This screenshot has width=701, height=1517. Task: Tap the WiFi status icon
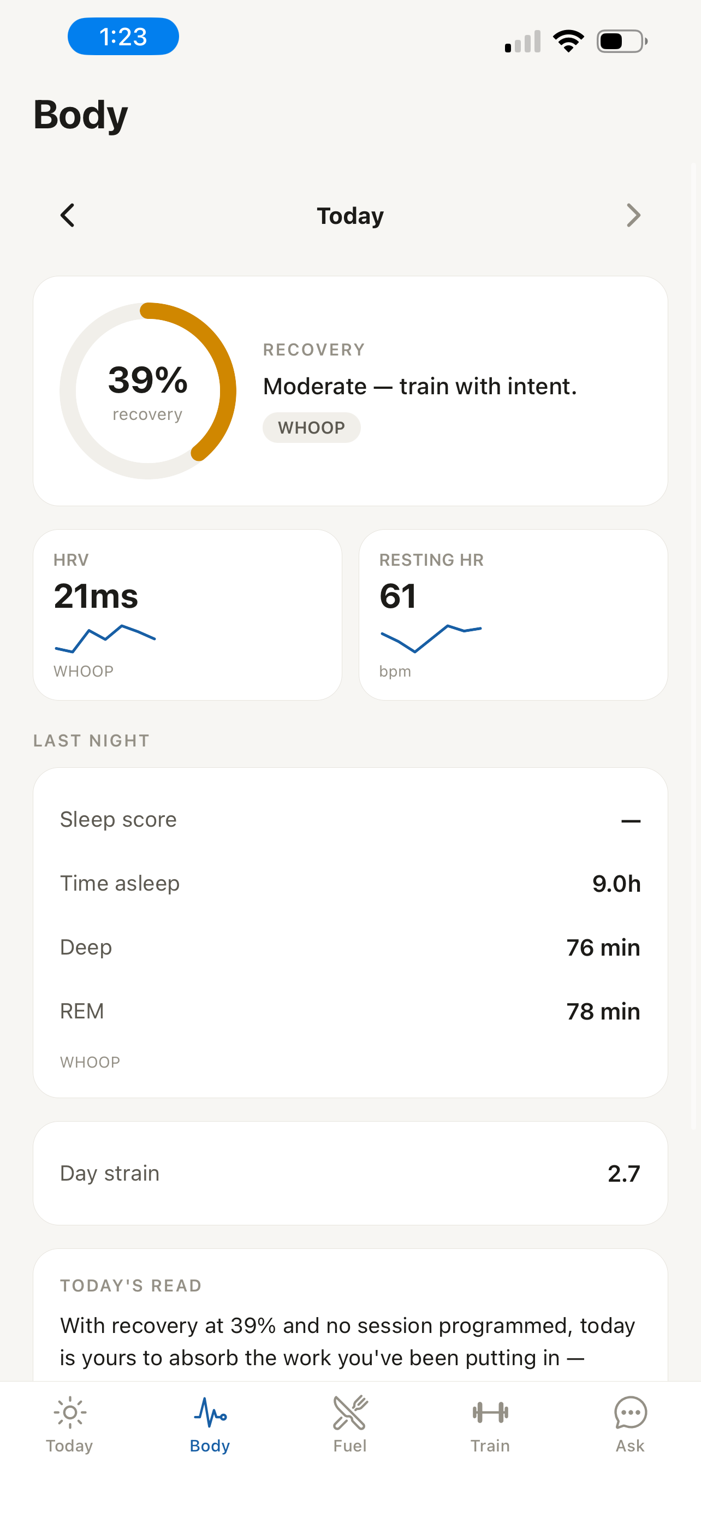tap(568, 41)
